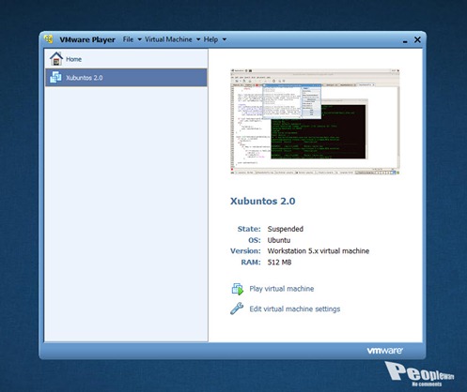Expand the dropdown arrow next to File
Image resolution: width=467 pixels, height=392 pixels.
(x=140, y=39)
